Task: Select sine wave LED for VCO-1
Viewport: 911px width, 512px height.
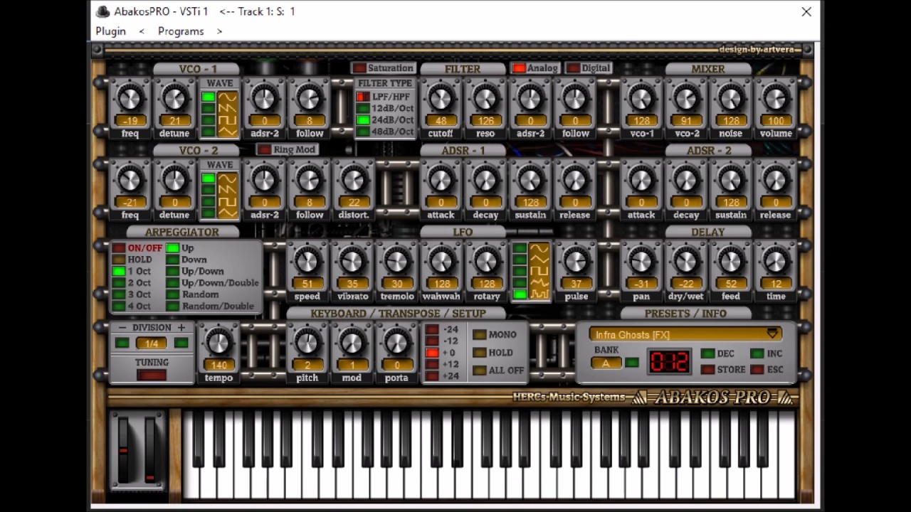Action: [208, 97]
